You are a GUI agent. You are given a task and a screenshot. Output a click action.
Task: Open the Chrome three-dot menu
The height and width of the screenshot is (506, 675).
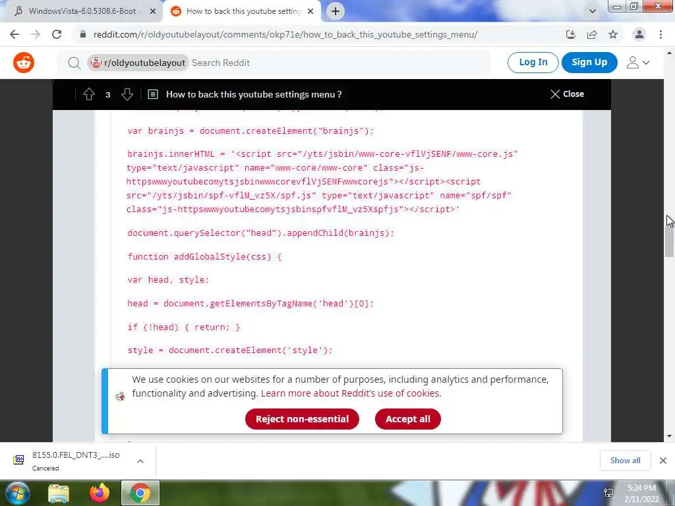coord(660,34)
